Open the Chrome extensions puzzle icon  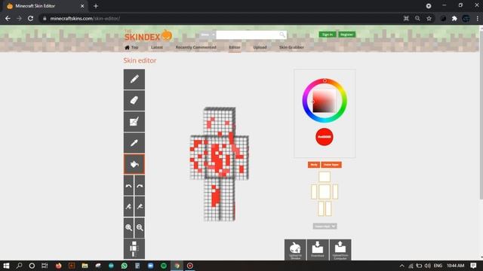pyautogui.click(x=454, y=18)
